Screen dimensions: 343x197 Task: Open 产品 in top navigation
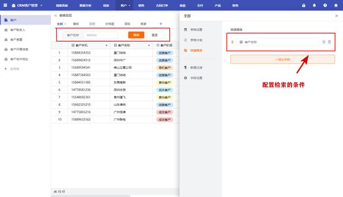pyautogui.click(x=218, y=5)
